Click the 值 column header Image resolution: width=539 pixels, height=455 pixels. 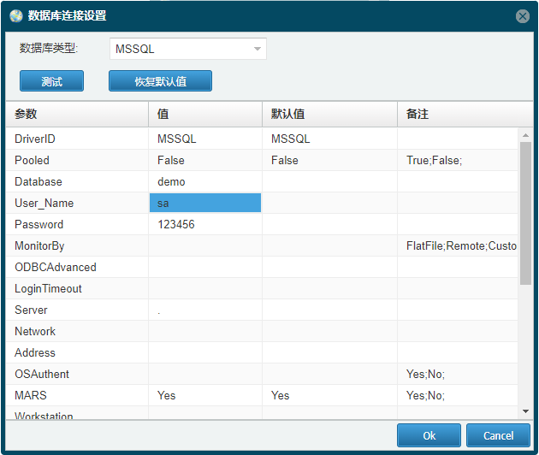pyautogui.click(x=205, y=114)
